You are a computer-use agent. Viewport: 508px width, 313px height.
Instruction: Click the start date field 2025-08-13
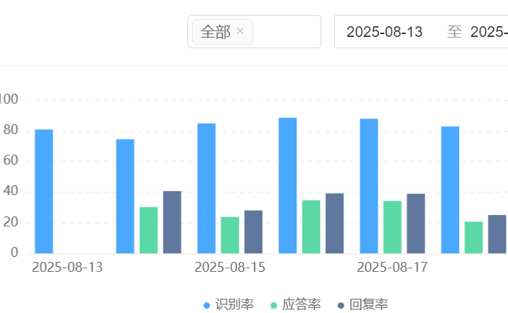(x=385, y=32)
